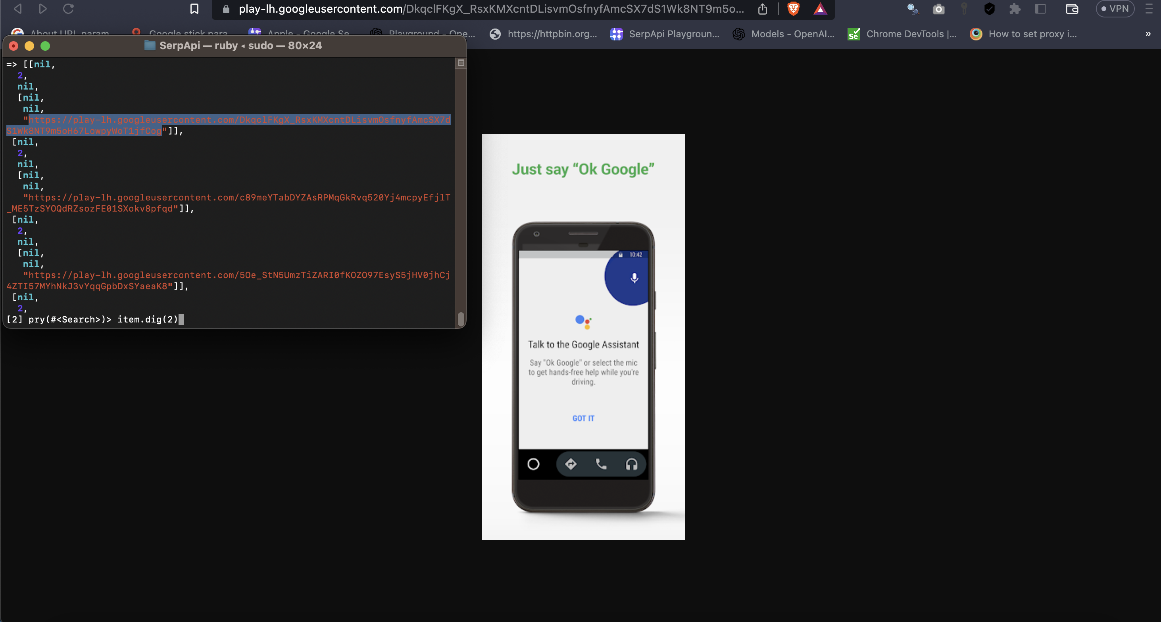Open the Brave Wallet icon
This screenshot has height=622, width=1161.
pos(1072,9)
